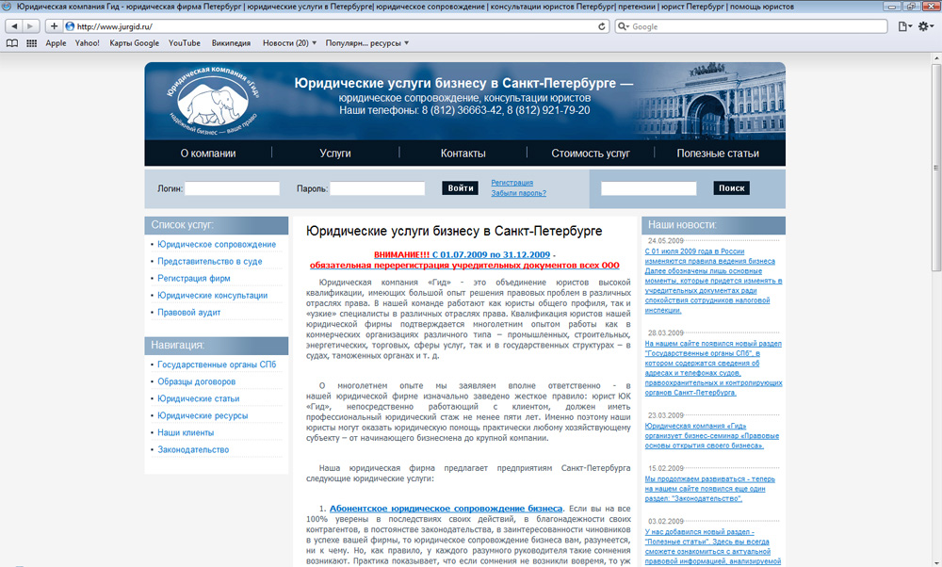Click the Наши новости panel header
942x567 pixels.
click(x=713, y=225)
